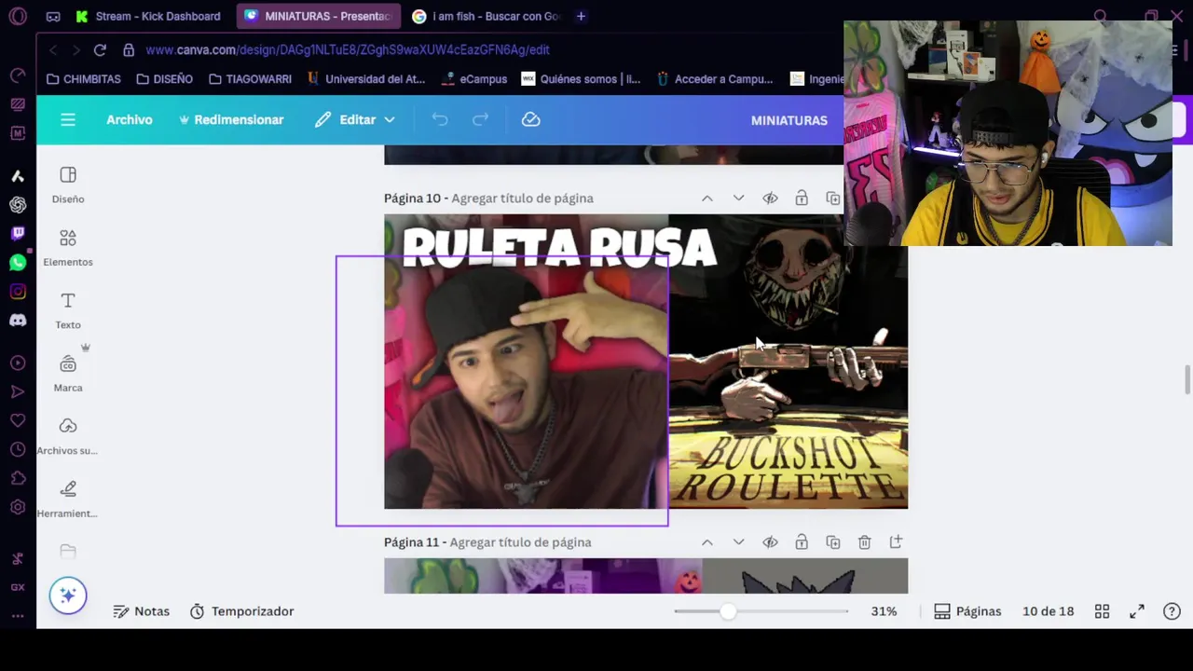Click the 10 de 18 page counter
Screen dimensions: 1193x671
(x=1048, y=611)
